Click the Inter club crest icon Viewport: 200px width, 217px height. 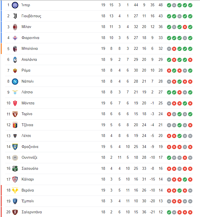pyautogui.click(x=15, y=5)
